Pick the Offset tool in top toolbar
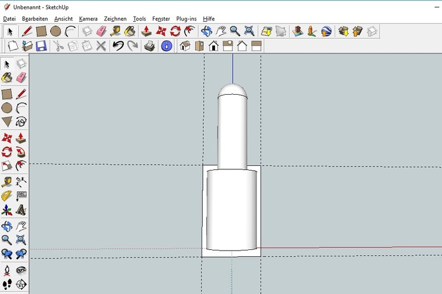The width and height of the screenshot is (442, 294). (190, 31)
